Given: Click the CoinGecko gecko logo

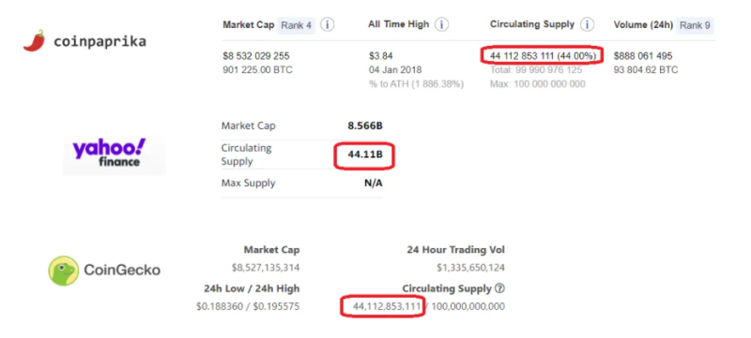Looking at the screenshot, I should coord(63,271).
